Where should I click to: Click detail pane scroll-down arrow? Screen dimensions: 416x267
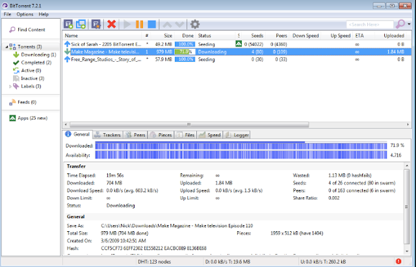407,251
